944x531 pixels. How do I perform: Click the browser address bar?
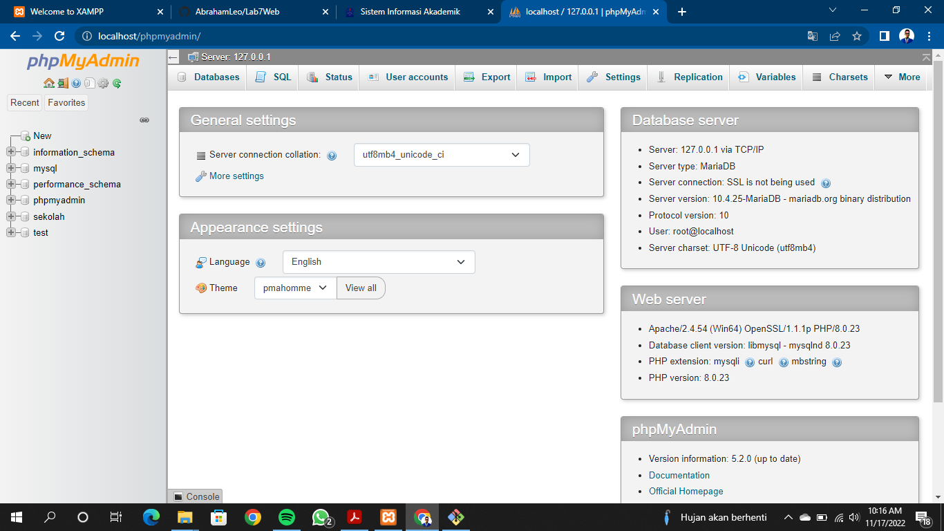coord(442,36)
